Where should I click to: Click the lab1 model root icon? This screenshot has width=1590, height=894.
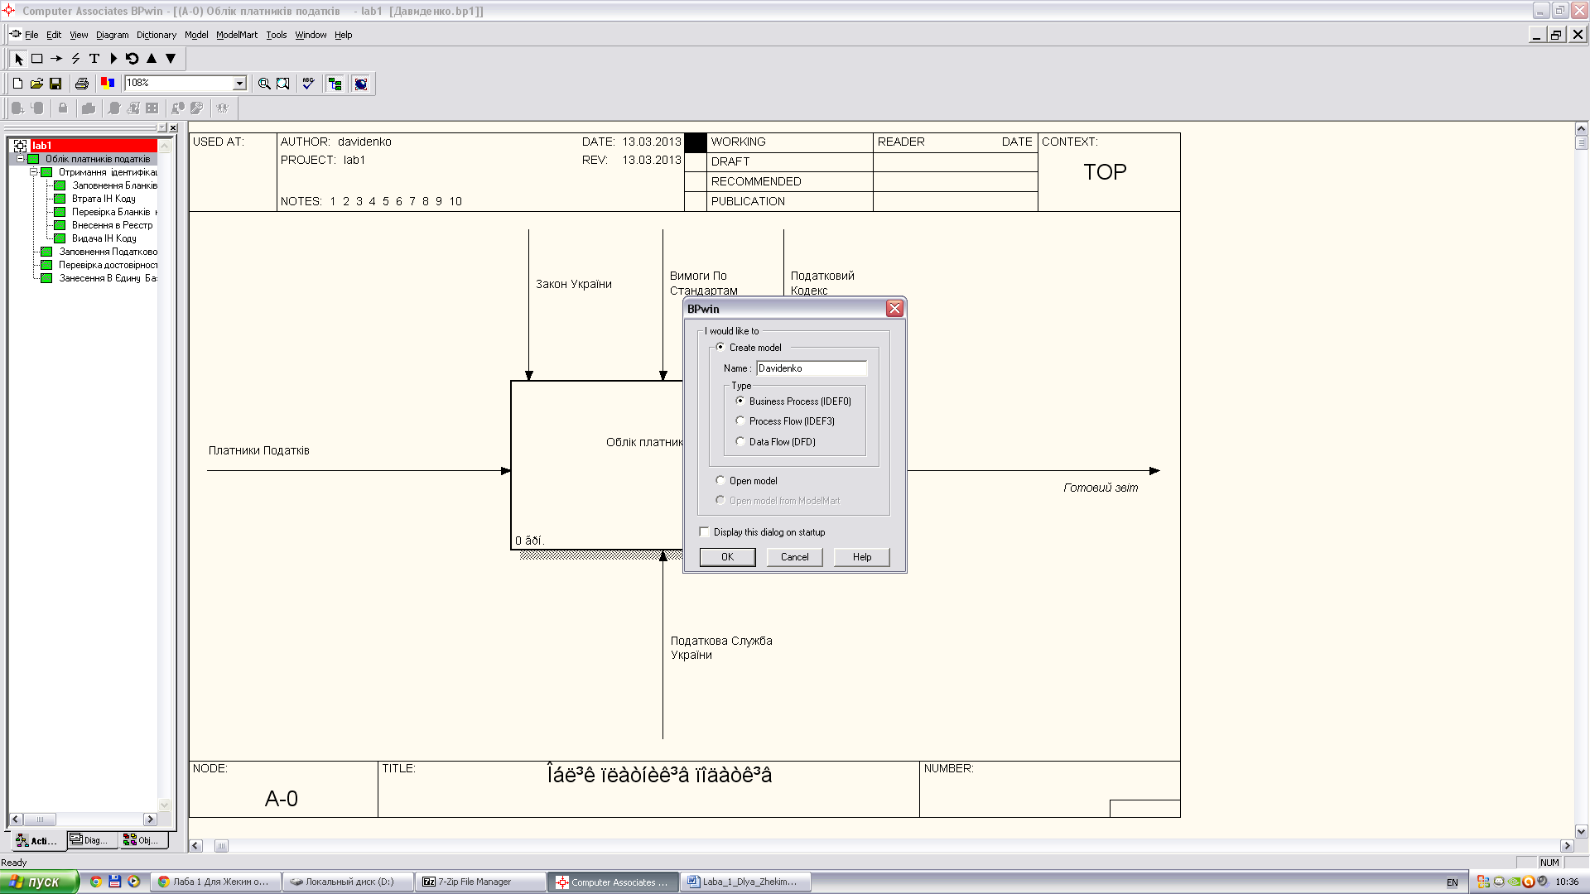pos(21,146)
